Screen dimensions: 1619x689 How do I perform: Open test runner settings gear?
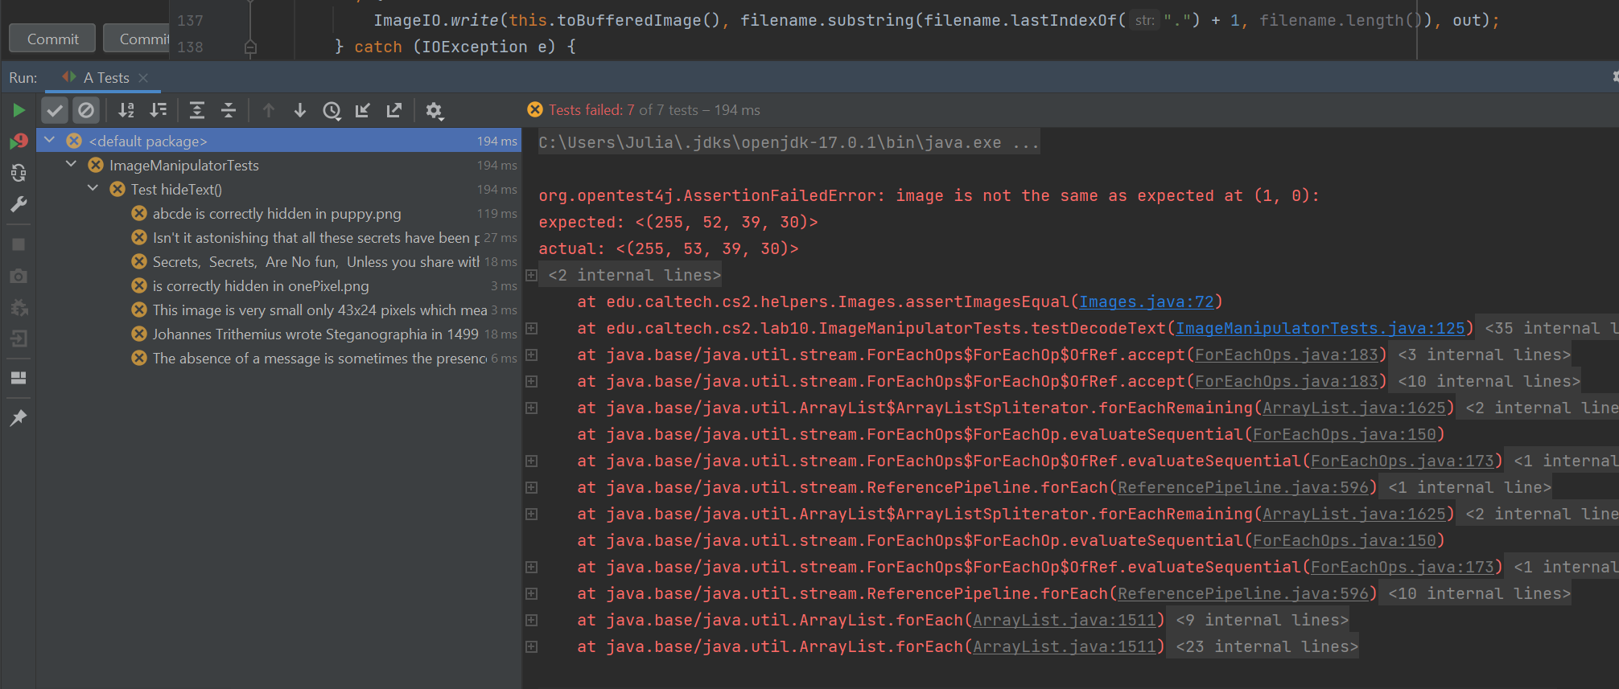(x=435, y=110)
